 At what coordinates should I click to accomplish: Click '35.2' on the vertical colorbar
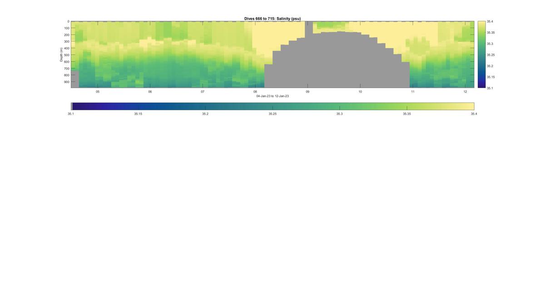[490, 66]
